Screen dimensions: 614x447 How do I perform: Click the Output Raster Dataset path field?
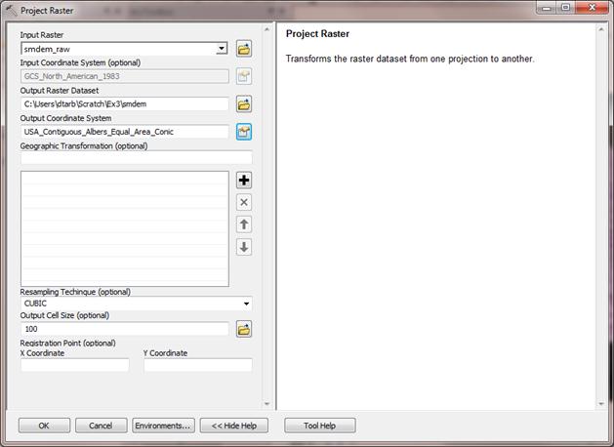click(125, 104)
